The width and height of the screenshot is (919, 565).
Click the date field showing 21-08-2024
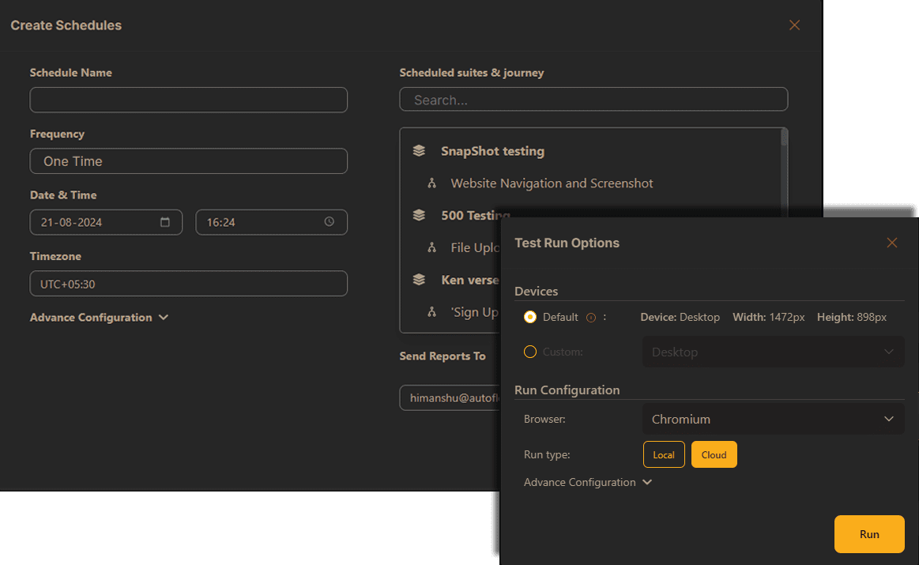pos(106,222)
